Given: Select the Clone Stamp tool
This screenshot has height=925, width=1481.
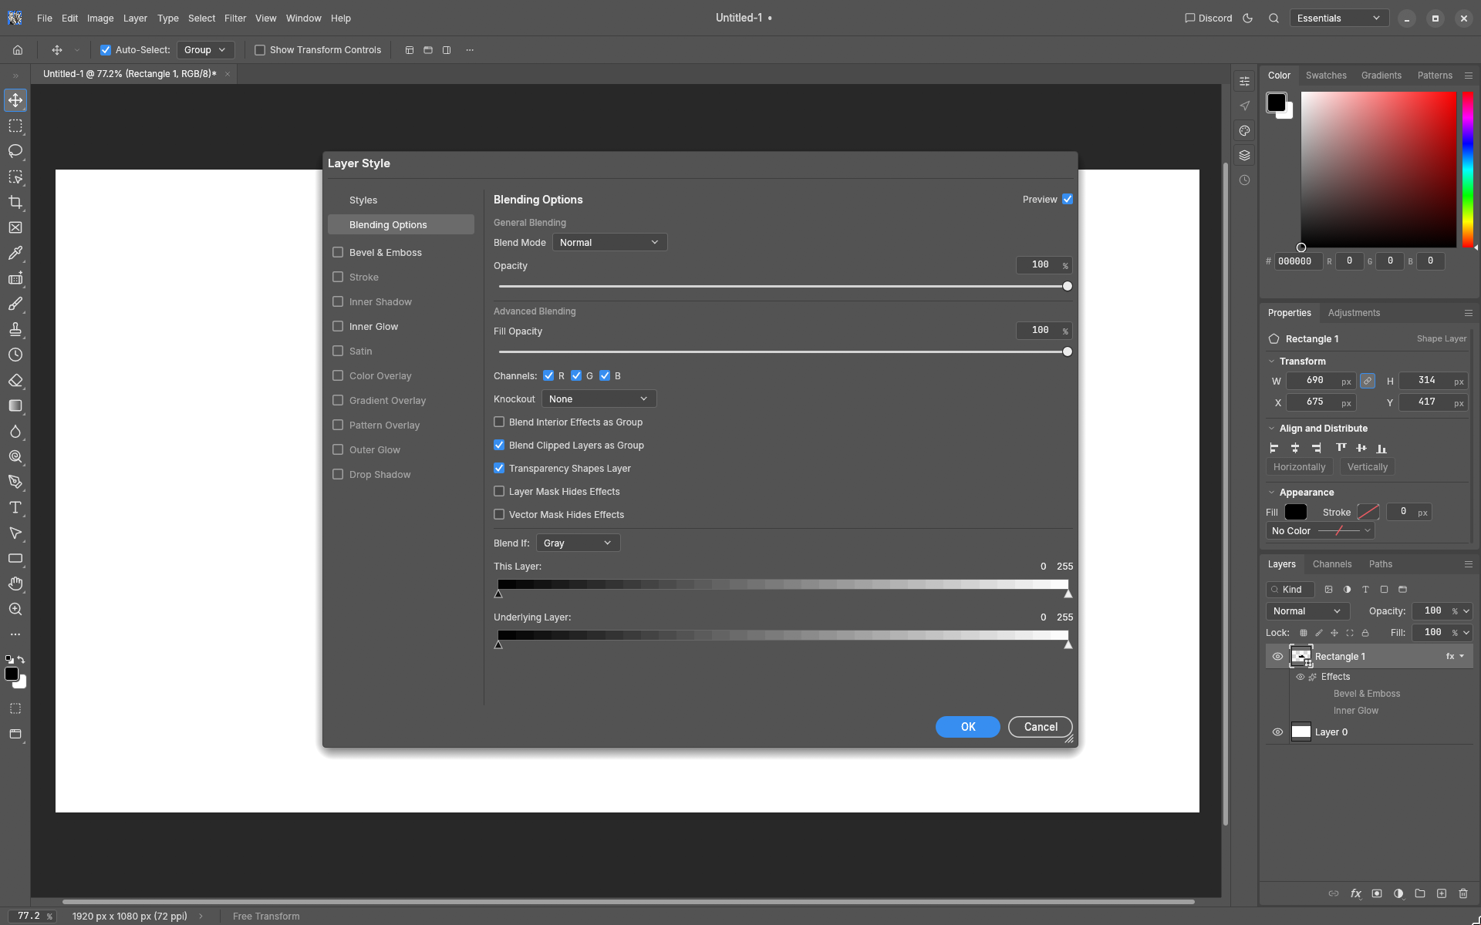Looking at the screenshot, I should [x=15, y=329].
